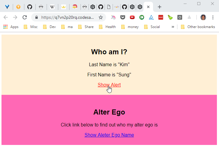
Task: Open a new tab with the plus button
Action: 160,7
